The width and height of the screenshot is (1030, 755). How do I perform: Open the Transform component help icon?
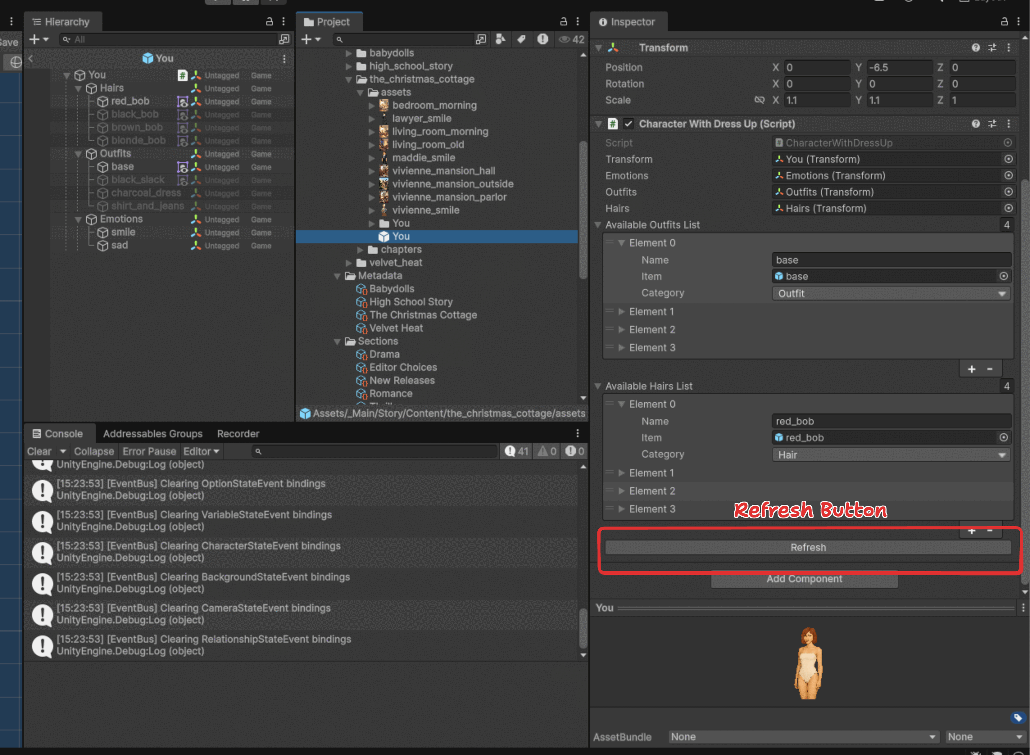[x=976, y=47]
